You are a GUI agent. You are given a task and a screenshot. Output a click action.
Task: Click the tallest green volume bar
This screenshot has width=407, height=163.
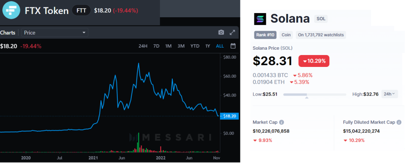(x=139, y=142)
